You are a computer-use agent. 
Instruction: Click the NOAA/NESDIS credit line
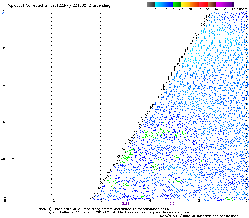pos(198,216)
